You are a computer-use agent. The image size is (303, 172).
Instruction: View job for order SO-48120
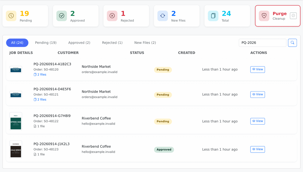tap(258, 69)
